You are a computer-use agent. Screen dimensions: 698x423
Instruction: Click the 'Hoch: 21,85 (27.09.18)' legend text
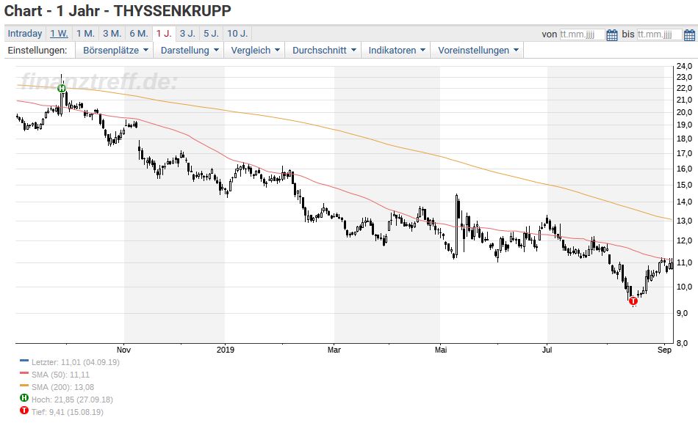(x=72, y=400)
